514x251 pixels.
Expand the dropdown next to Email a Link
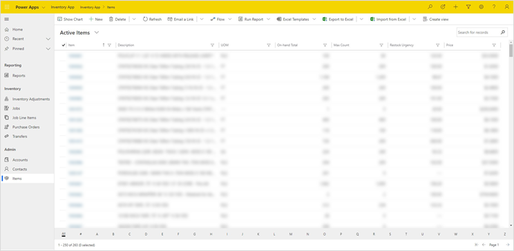click(202, 19)
